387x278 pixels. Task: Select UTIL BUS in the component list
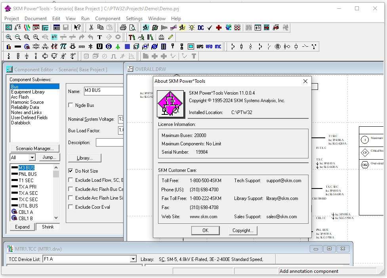pyautogui.click(x=28, y=206)
